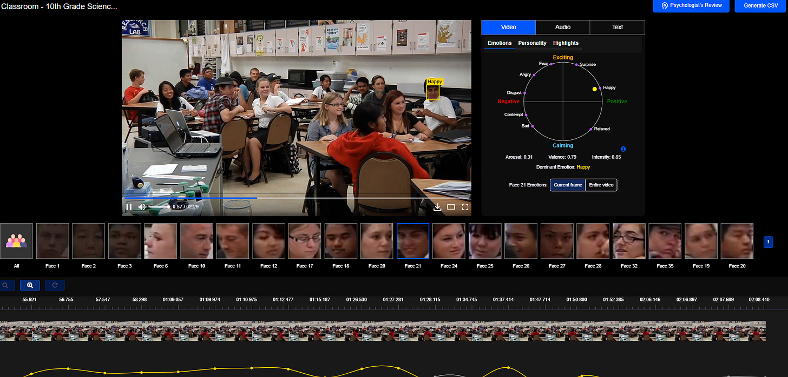This screenshot has width=788, height=377.
Task: Click the "Classroom - 10th Grade Scienc..." title
Action: pos(59,6)
